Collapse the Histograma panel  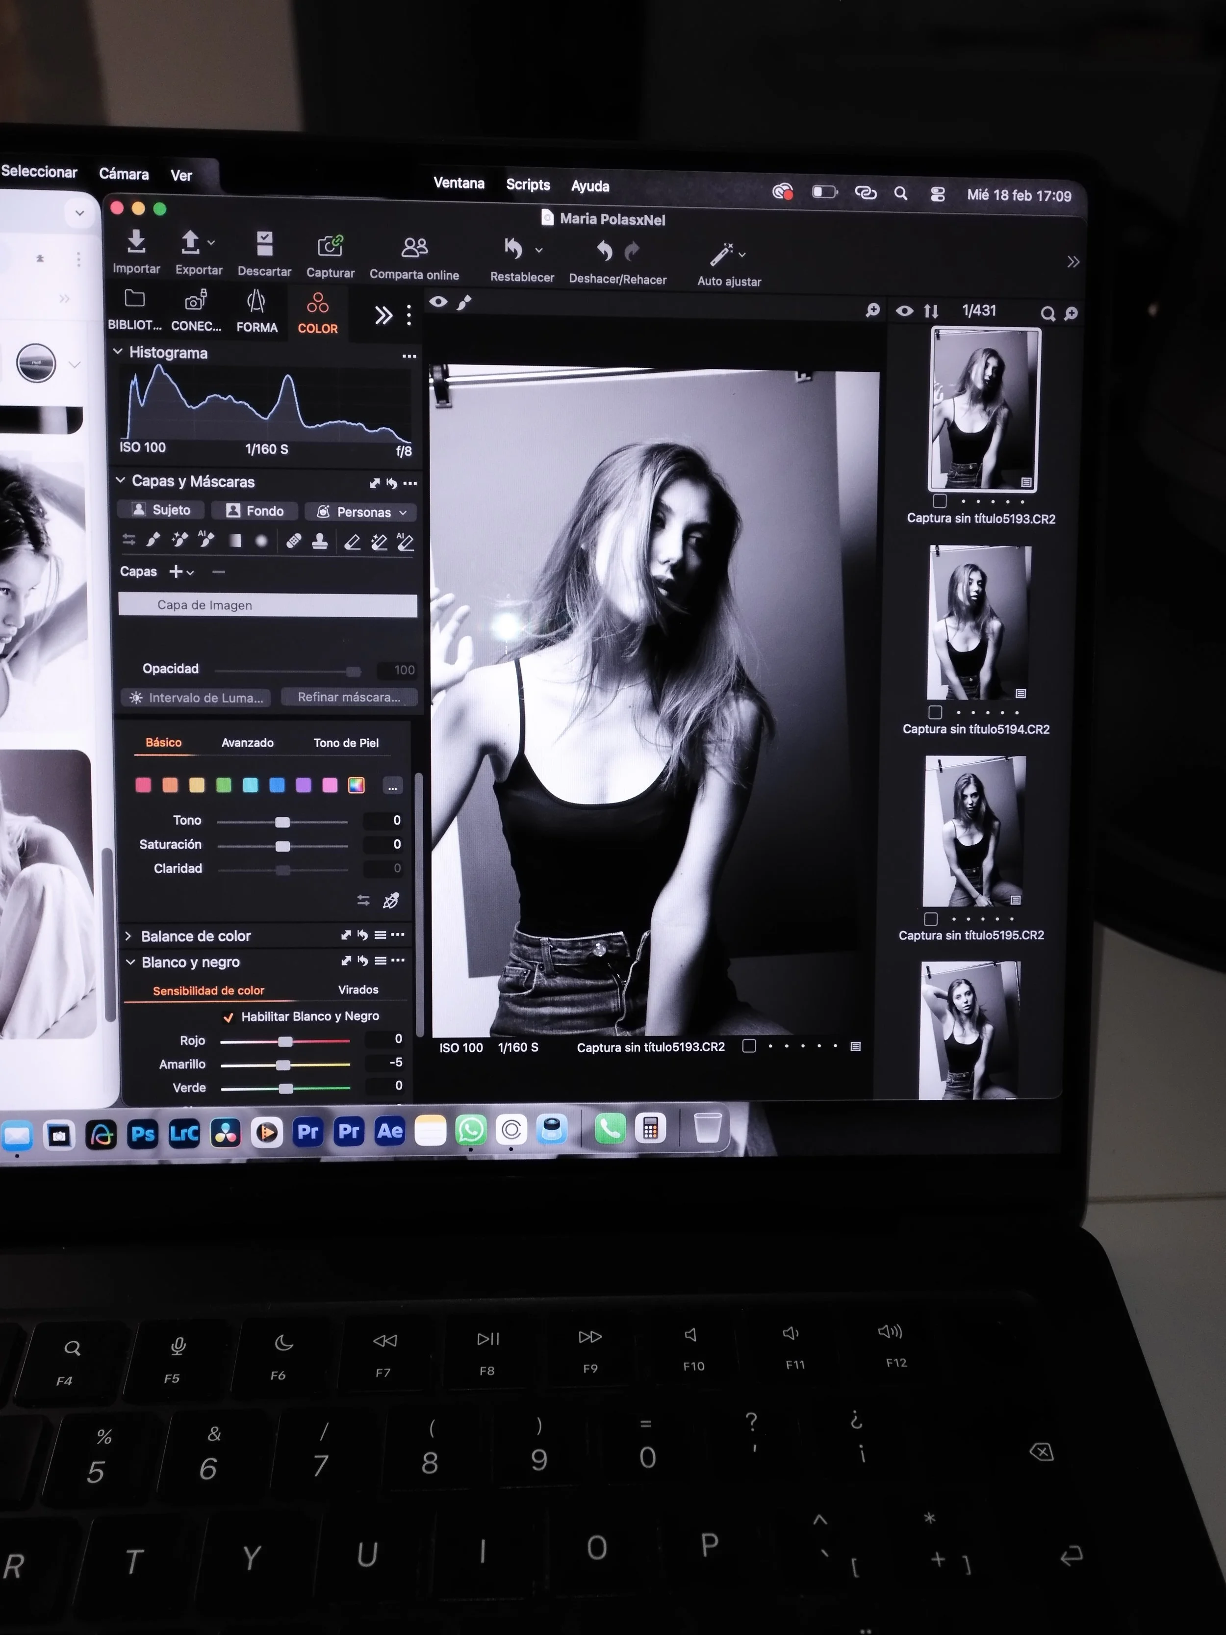pyautogui.click(x=118, y=352)
